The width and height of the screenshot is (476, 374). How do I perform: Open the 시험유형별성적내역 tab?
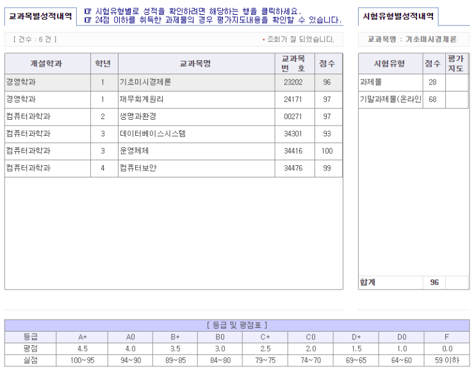(398, 17)
